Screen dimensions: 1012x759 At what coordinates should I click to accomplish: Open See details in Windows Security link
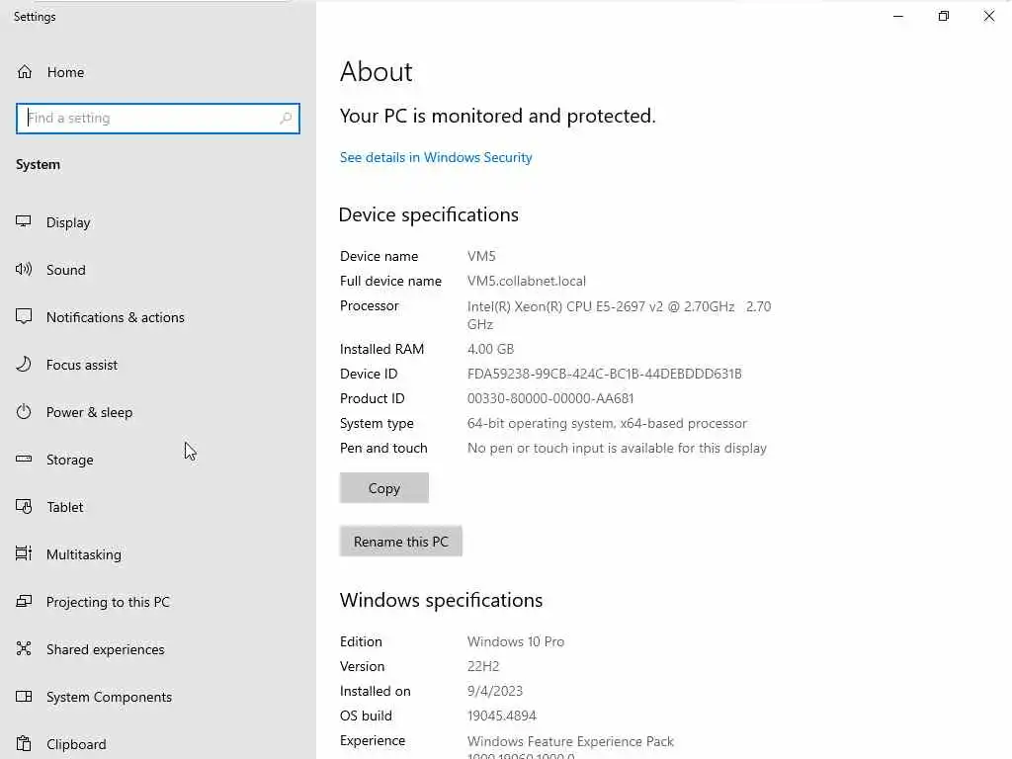(436, 157)
